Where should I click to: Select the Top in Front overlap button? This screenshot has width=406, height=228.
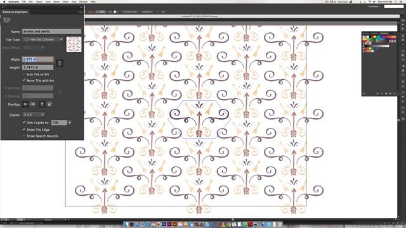pyautogui.click(x=42, y=104)
